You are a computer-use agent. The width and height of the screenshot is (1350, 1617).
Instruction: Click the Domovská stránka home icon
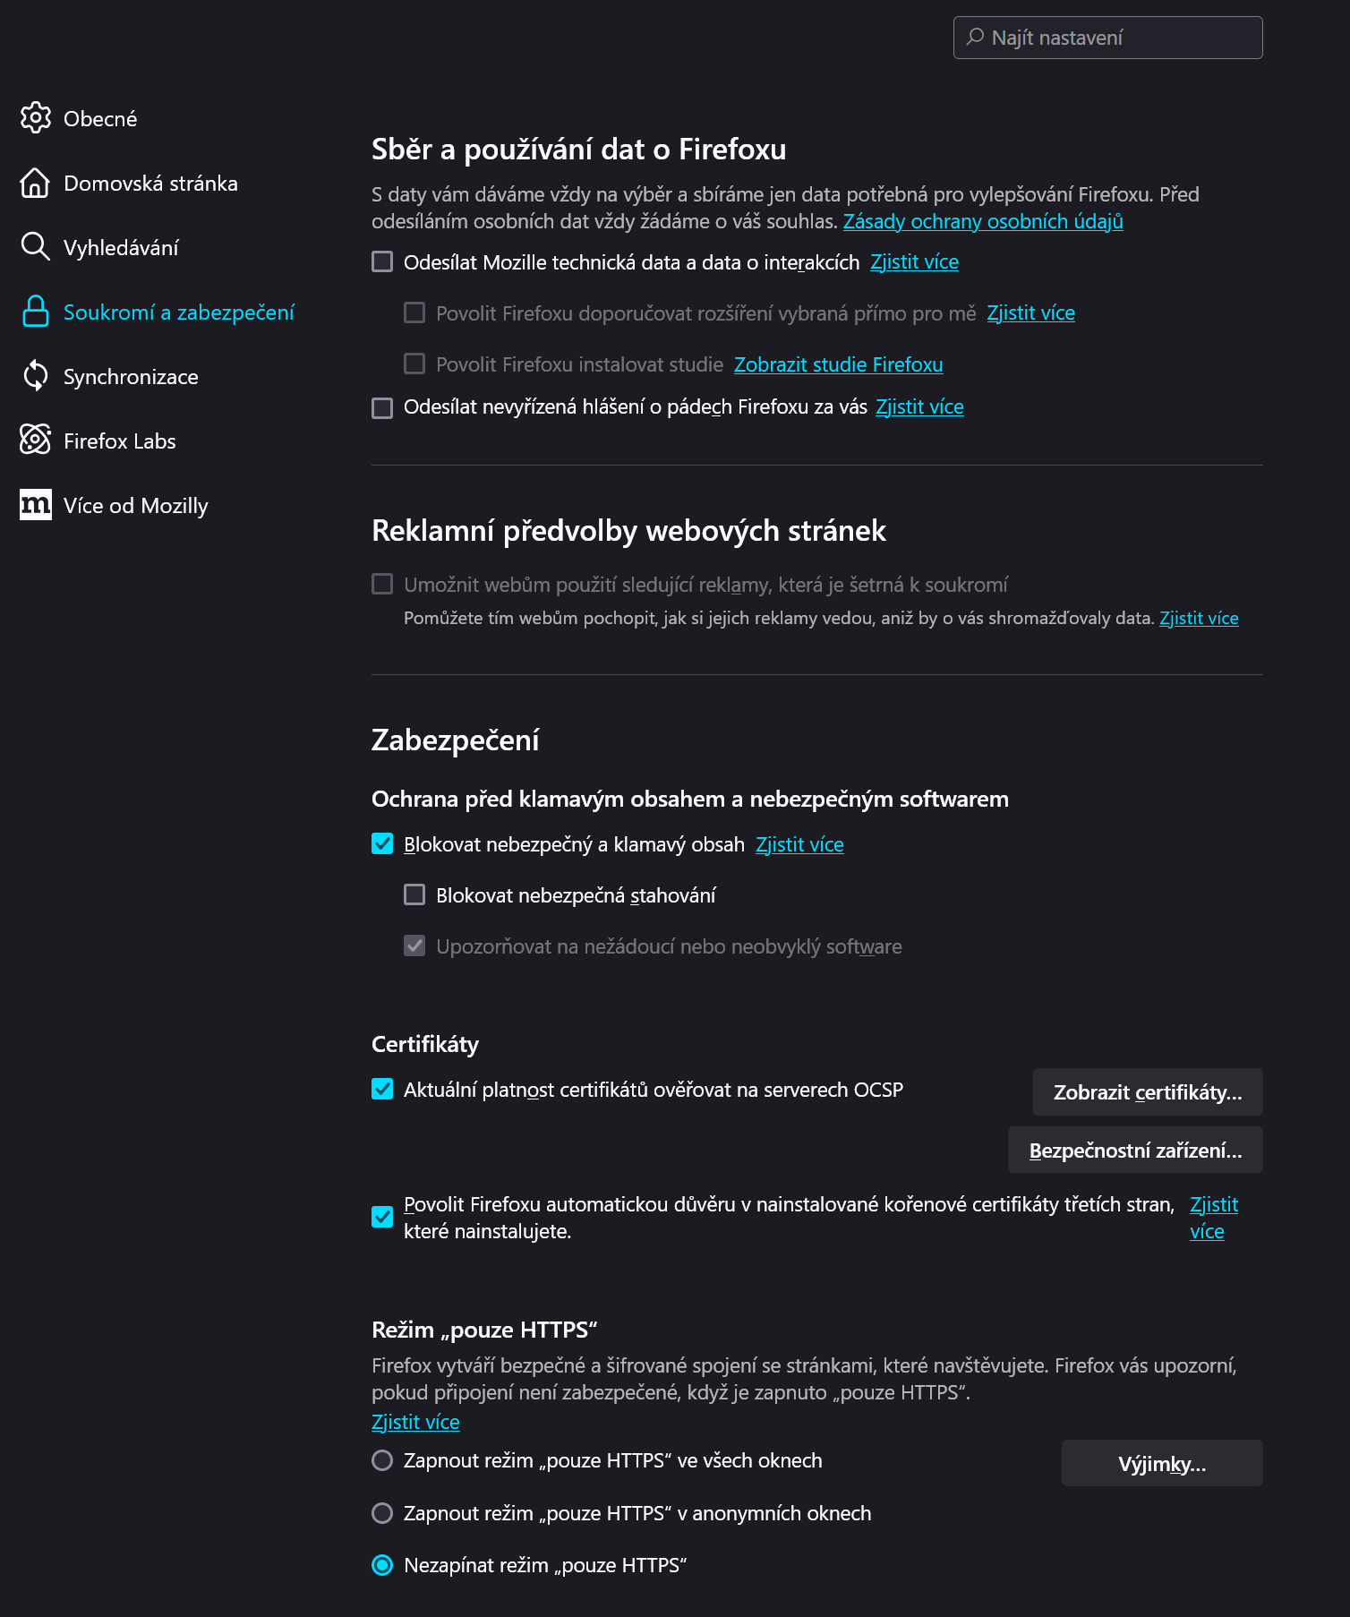(x=36, y=183)
